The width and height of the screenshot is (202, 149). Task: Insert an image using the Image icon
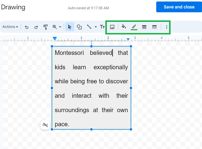[112, 27]
